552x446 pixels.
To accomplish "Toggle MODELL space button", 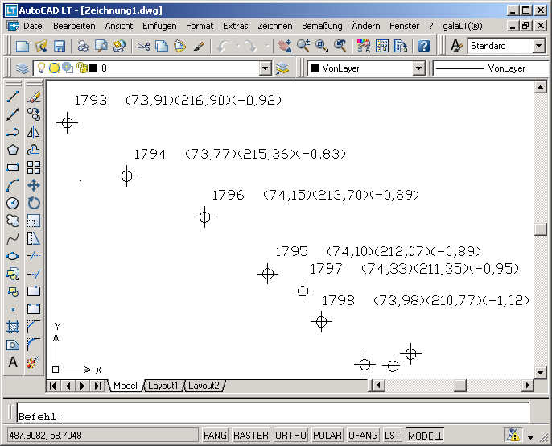I will pyautogui.click(x=425, y=436).
